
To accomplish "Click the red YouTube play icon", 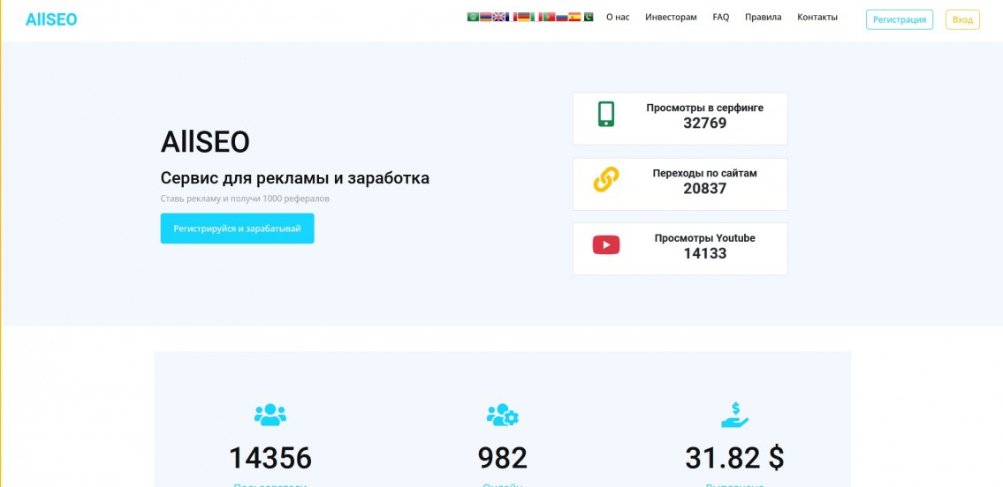I will tap(605, 244).
